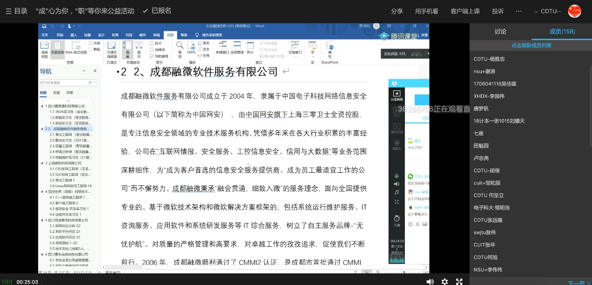Select 1.1 JAVA实习生 in navigation tree
Viewport: 592px width, 285px height.
point(70,112)
